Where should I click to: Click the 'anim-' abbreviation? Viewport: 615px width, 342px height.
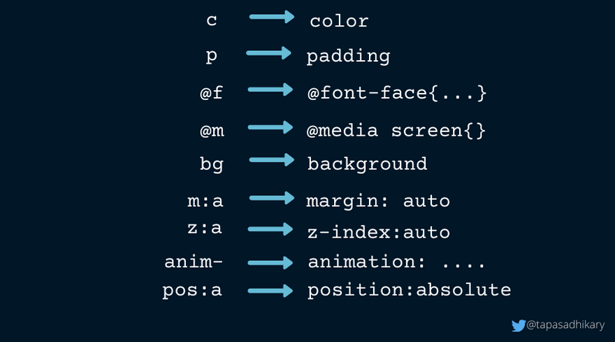194,262
